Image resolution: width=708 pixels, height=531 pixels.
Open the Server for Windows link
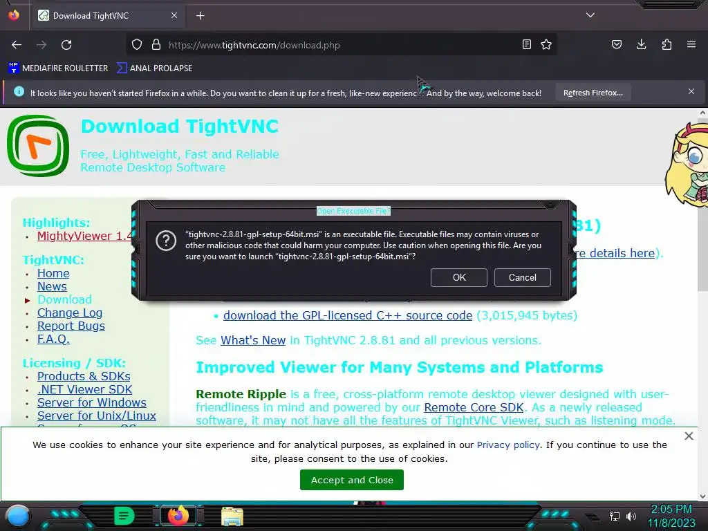click(92, 402)
